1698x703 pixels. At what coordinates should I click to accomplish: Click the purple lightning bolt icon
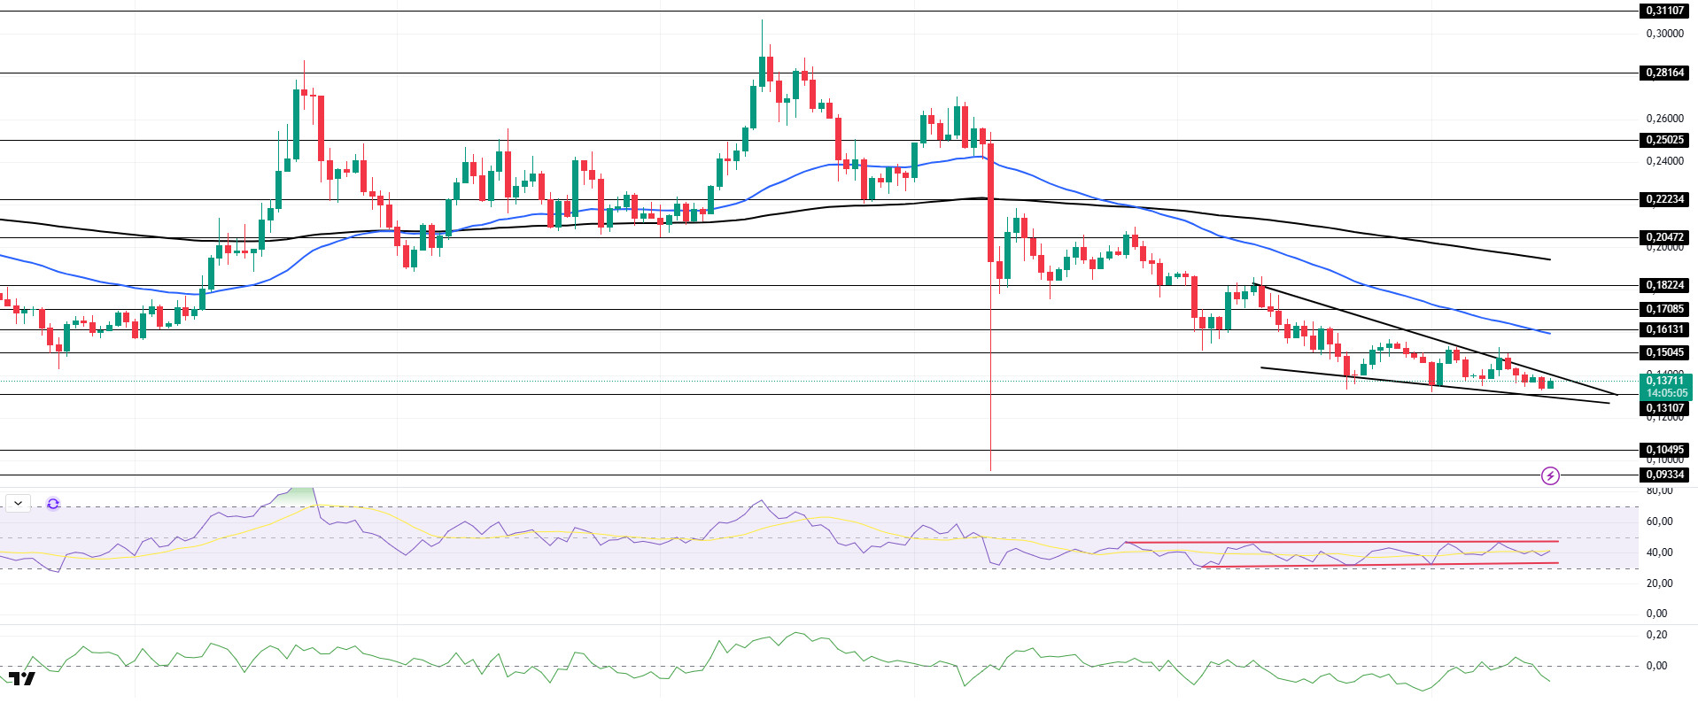click(x=1550, y=476)
